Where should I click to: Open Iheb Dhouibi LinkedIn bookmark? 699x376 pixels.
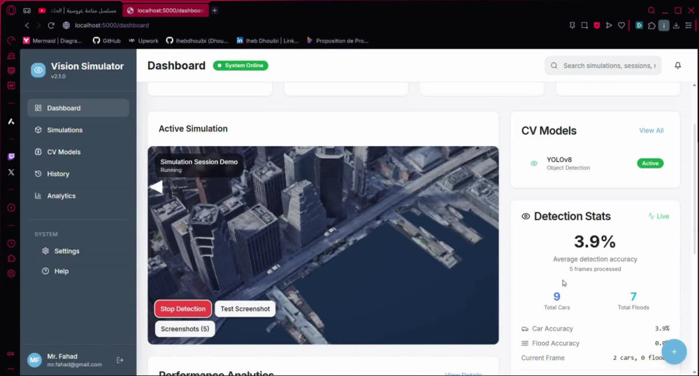click(x=268, y=41)
